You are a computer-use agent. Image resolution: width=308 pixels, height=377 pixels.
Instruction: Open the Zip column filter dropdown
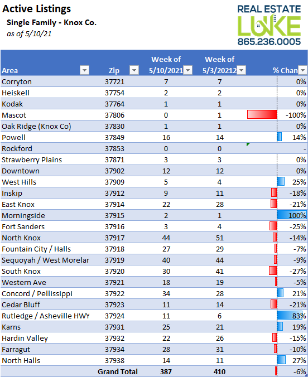134,70
